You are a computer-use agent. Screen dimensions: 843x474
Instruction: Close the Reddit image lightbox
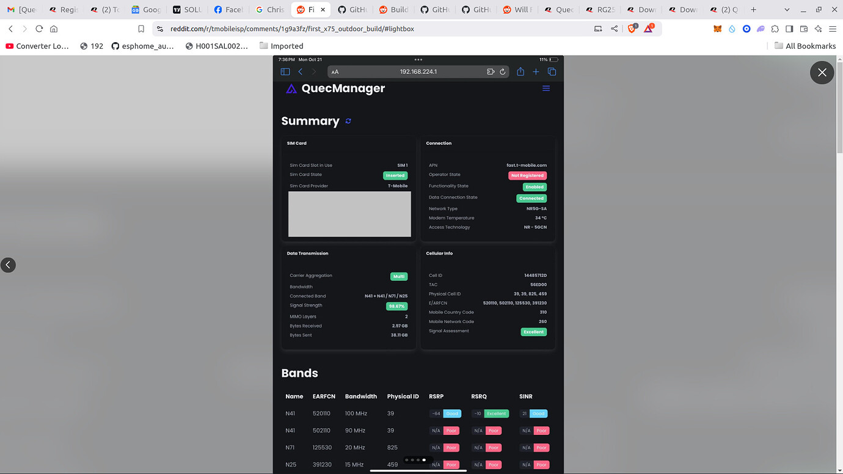tap(822, 72)
